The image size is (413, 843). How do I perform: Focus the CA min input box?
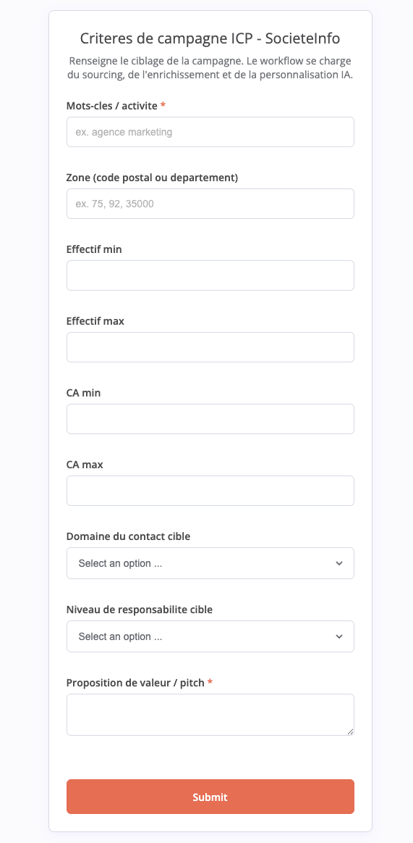pyautogui.click(x=210, y=419)
